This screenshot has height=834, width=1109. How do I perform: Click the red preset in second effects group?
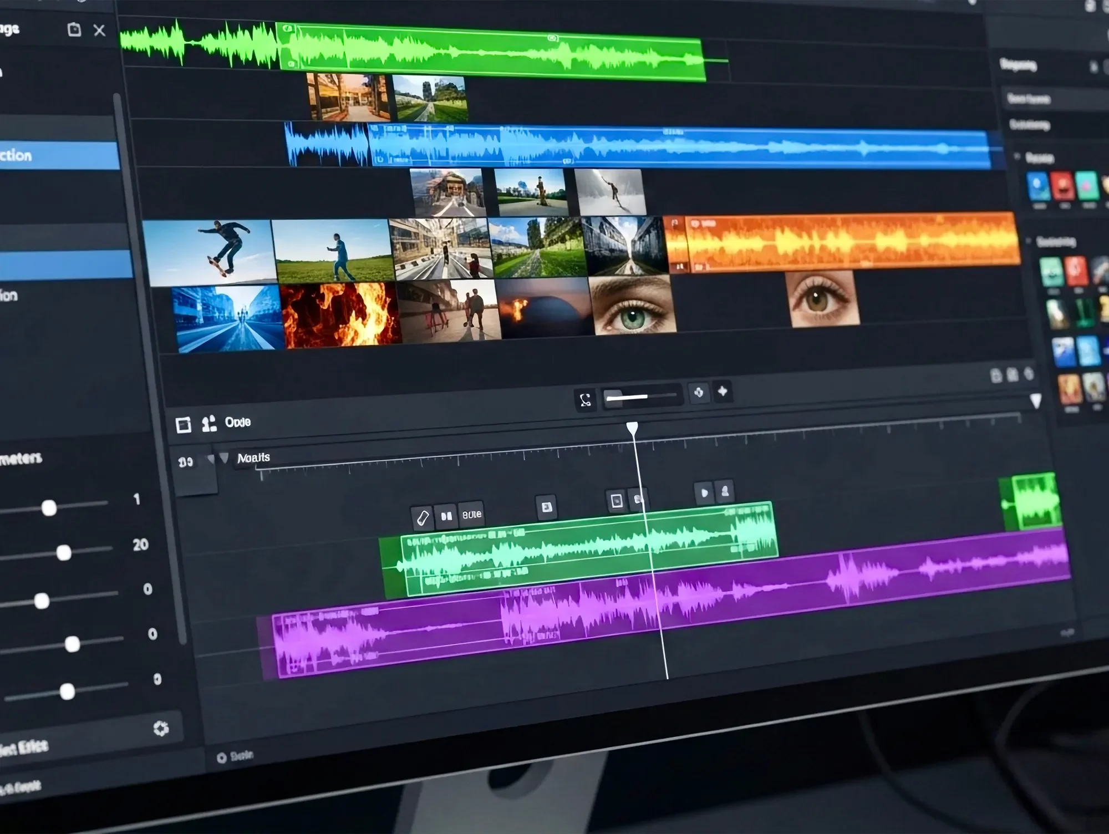click(x=1076, y=271)
